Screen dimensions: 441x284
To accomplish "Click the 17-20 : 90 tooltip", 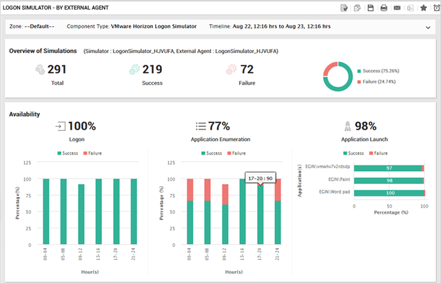I will (260, 178).
